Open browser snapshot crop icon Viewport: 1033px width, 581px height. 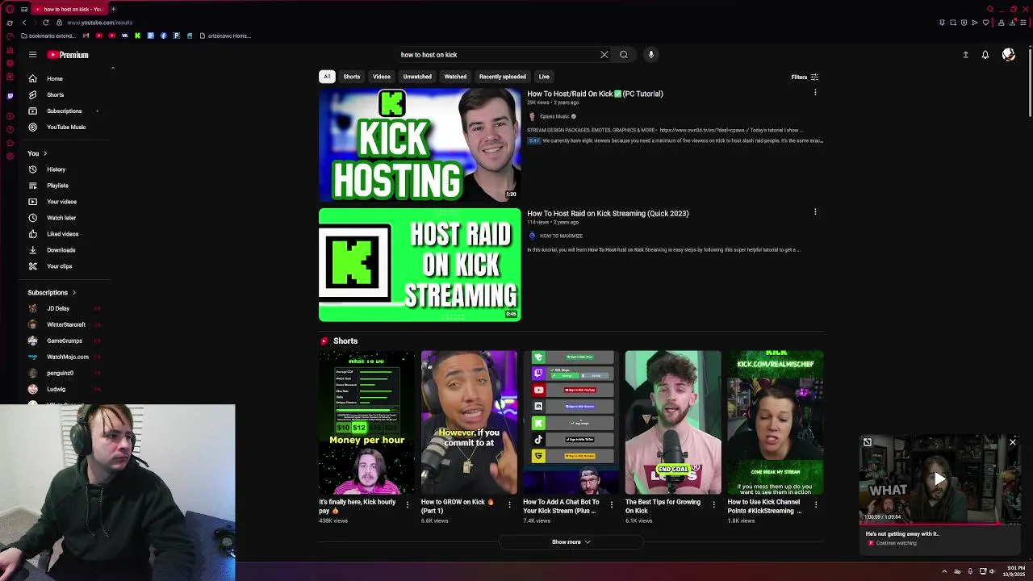tap(952, 23)
